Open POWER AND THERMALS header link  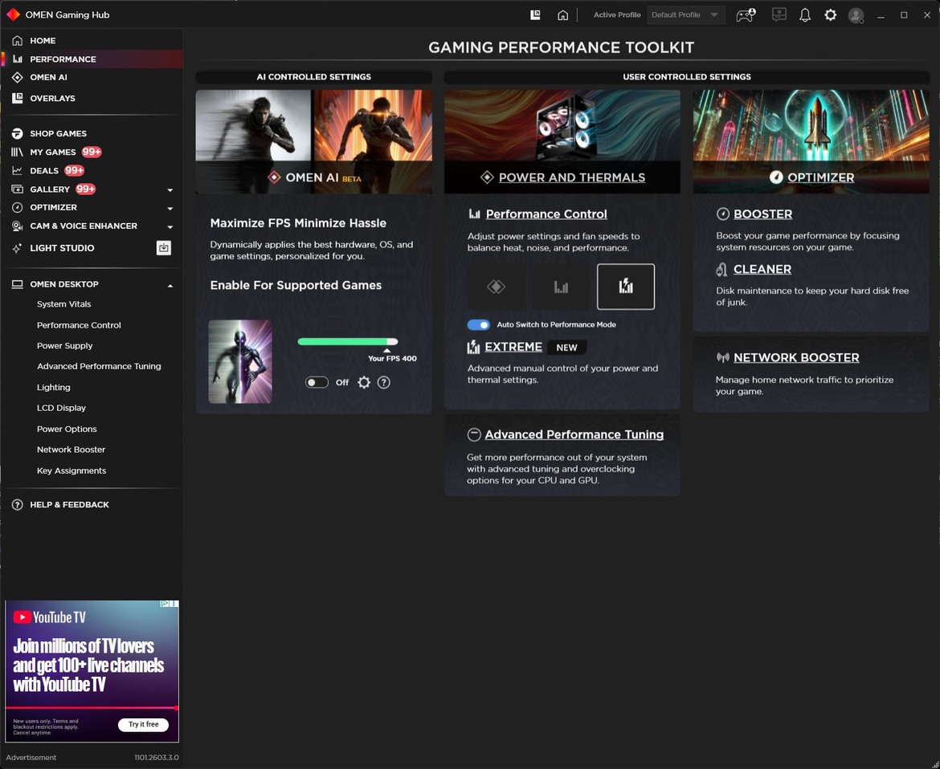(x=572, y=177)
